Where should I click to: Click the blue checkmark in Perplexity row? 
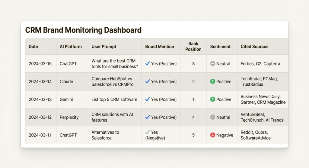148,117
